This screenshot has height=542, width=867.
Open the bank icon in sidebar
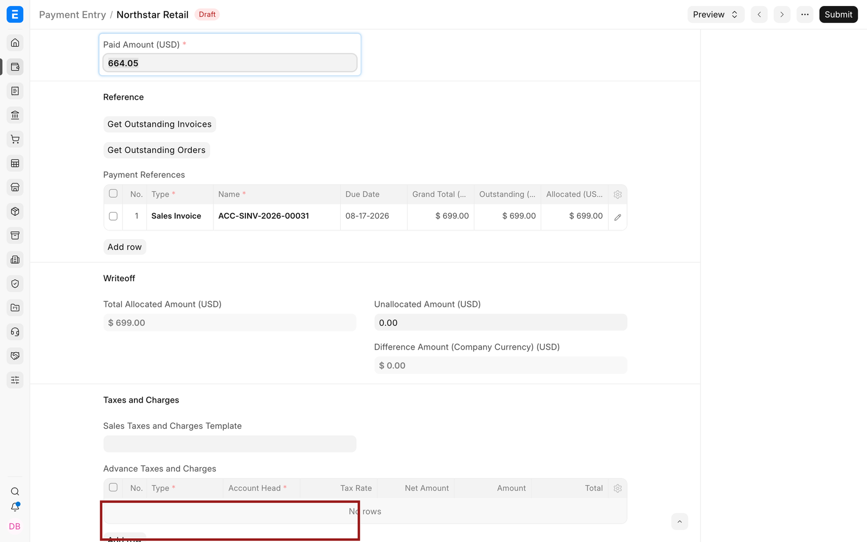15,115
